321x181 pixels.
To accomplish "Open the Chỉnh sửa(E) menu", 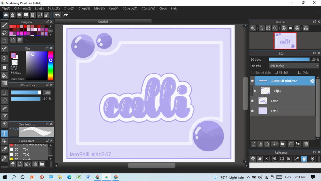I will [23, 8].
